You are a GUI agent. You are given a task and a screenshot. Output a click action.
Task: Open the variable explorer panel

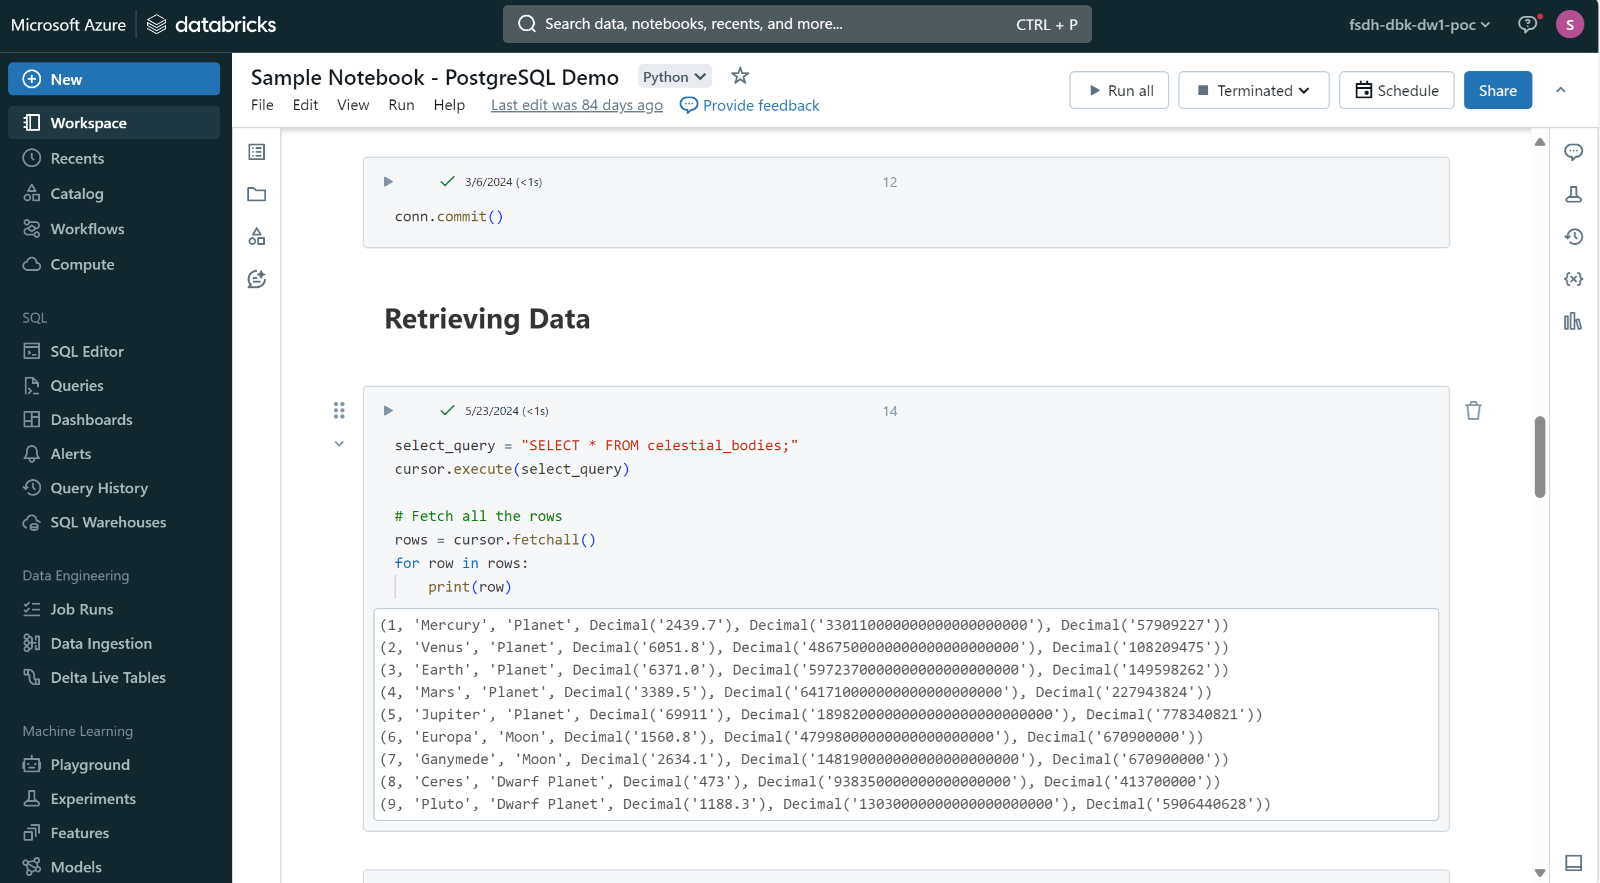pyautogui.click(x=1575, y=279)
